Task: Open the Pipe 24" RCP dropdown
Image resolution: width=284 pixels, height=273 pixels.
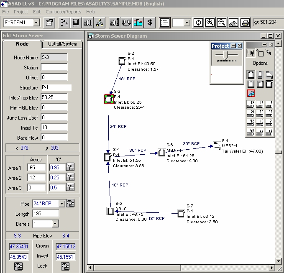Action: tap(61, 204)
